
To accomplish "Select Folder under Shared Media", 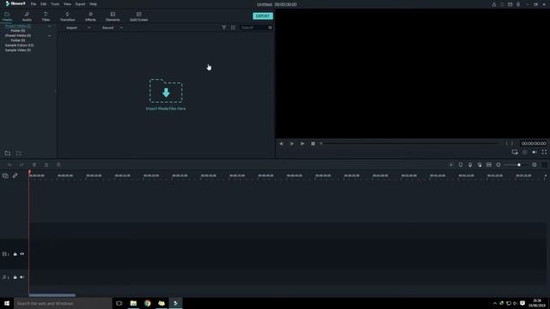I will pyautogui.click(x=18, y=40).
